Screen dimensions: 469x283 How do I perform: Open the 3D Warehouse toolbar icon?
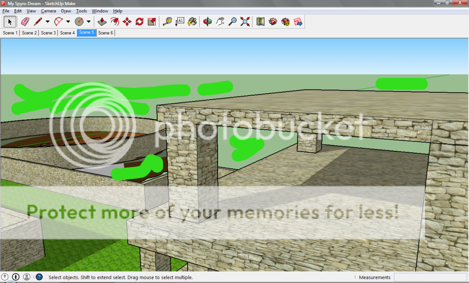click(273, 21)
